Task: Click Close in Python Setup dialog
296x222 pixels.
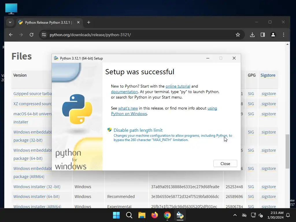Action: 225,164
